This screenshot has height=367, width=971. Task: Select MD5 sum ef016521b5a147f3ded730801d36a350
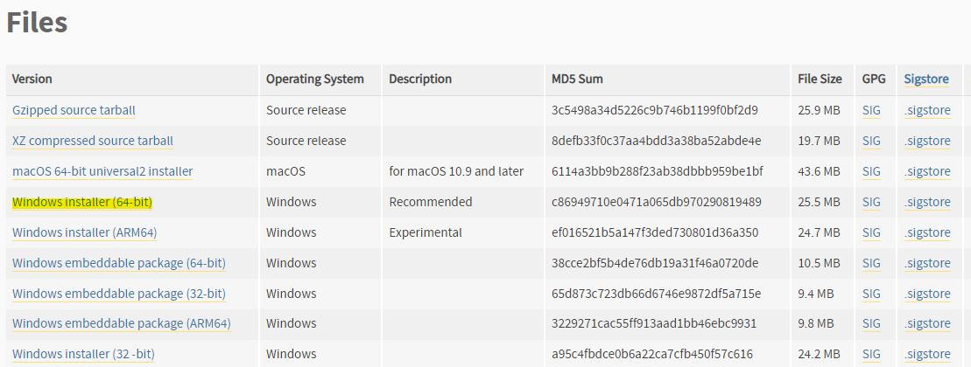click(655, 232)
